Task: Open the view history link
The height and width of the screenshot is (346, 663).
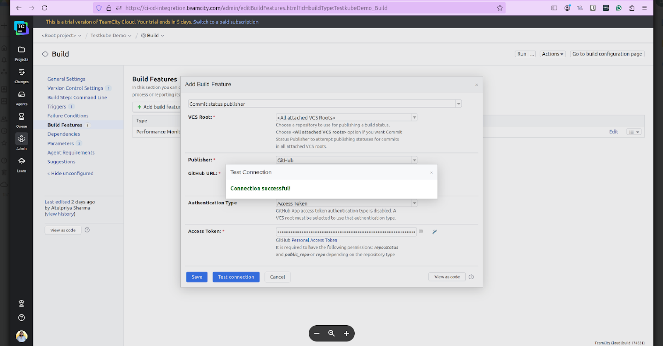Action: 60,214
